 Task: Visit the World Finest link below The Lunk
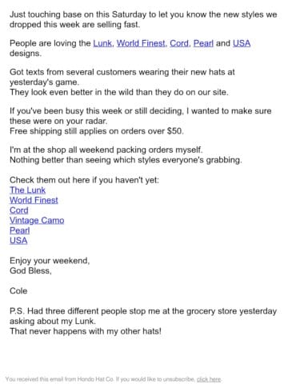[x=34, y=200]
